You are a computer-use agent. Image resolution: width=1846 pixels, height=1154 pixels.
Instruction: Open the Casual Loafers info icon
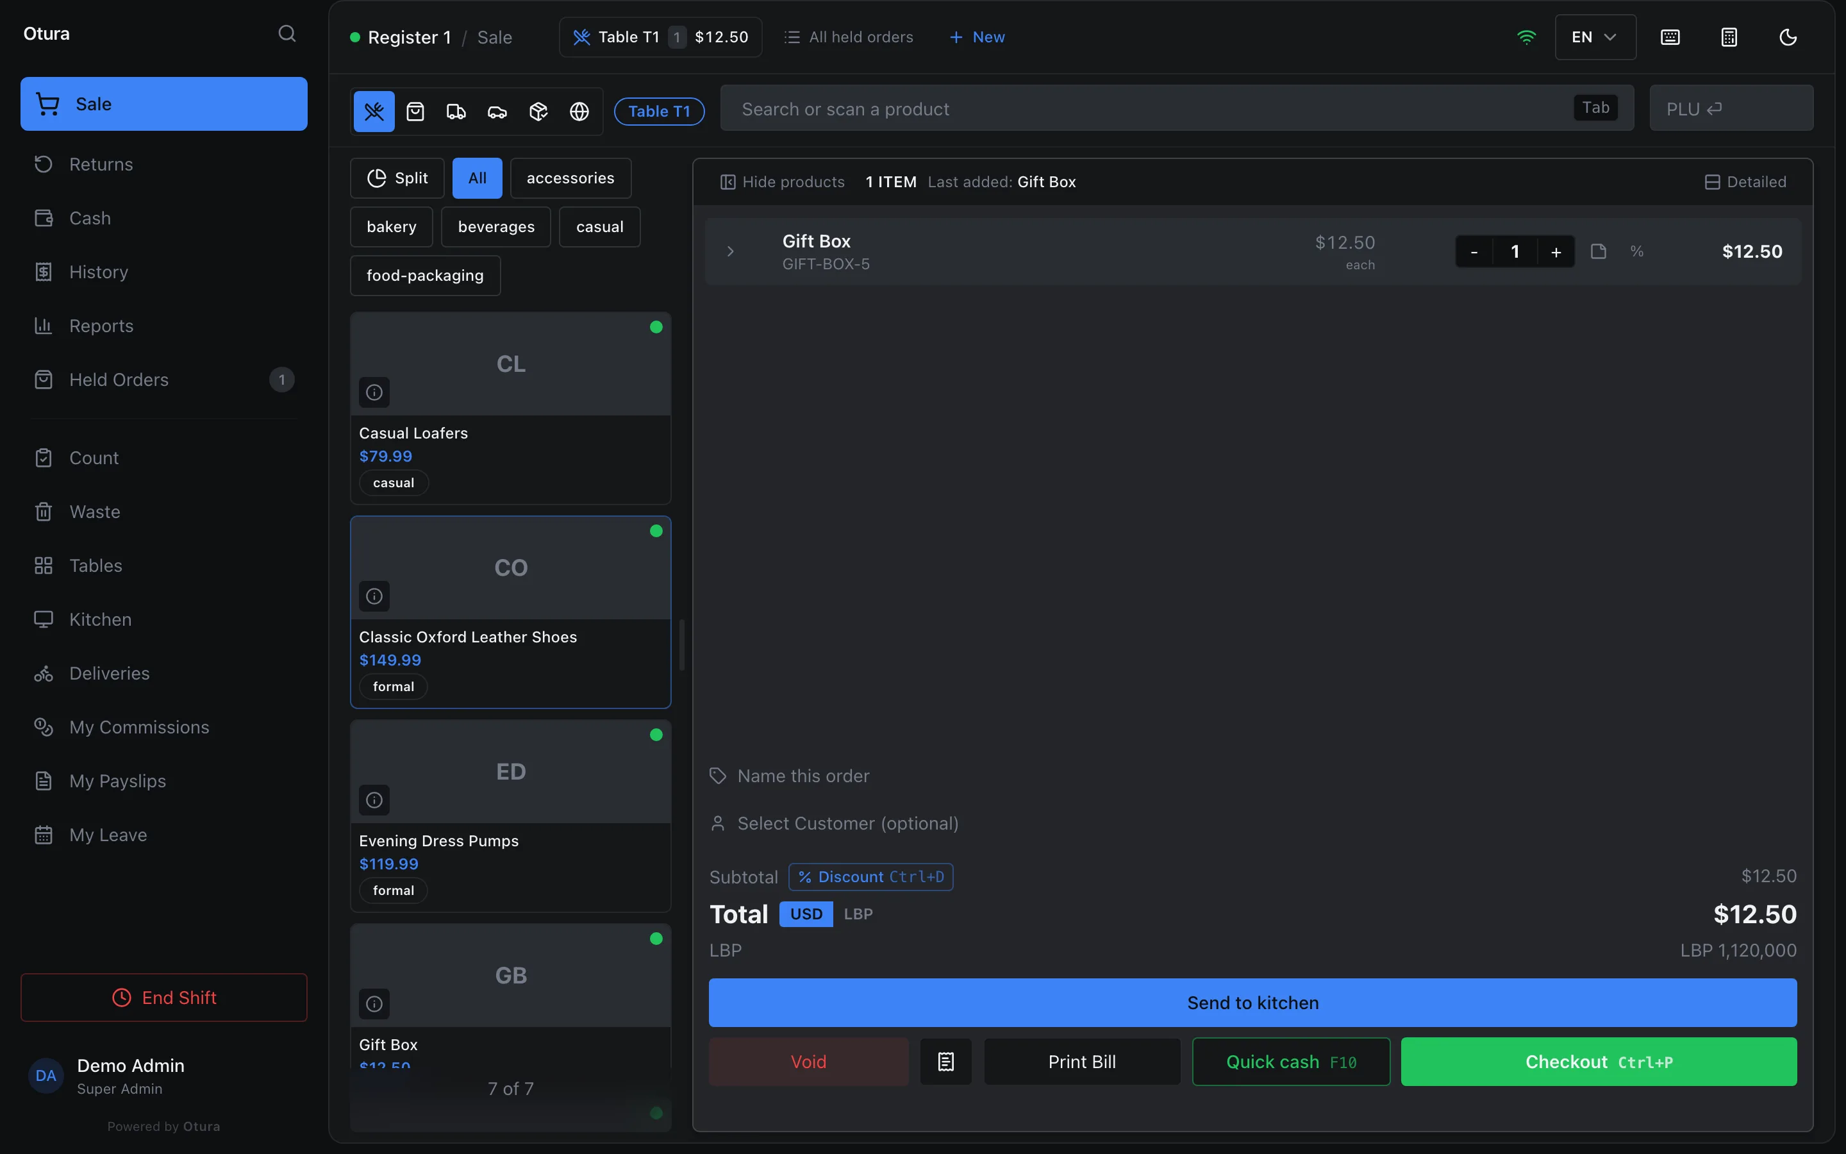coord(374,392)
